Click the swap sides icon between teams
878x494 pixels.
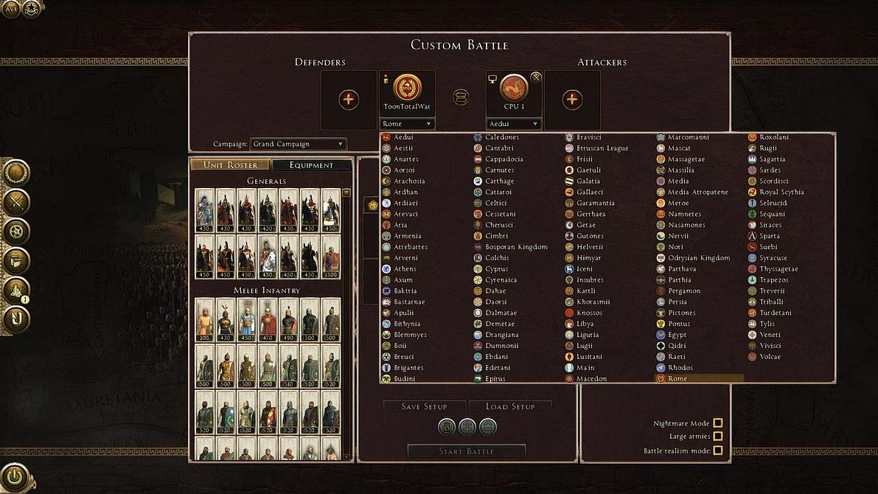pos(461,97)
